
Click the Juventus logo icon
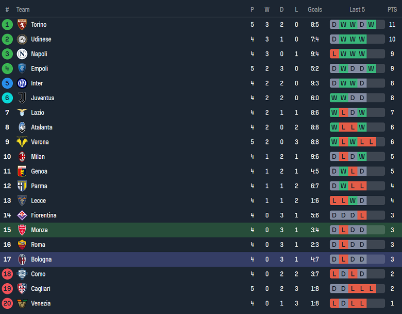pyautogui.click(x=22, y=98)
